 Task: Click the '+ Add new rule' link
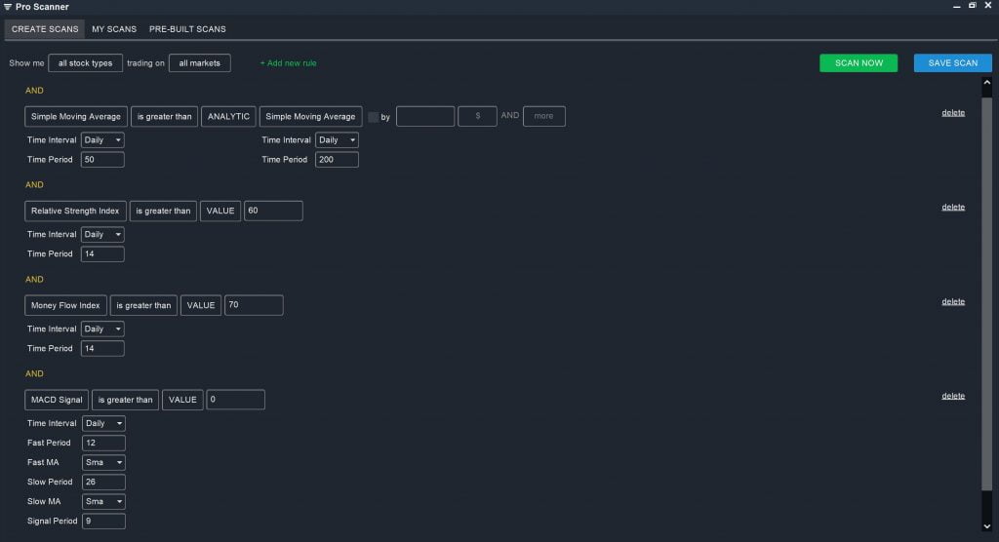pyautogui.click(x=288, y=63)
